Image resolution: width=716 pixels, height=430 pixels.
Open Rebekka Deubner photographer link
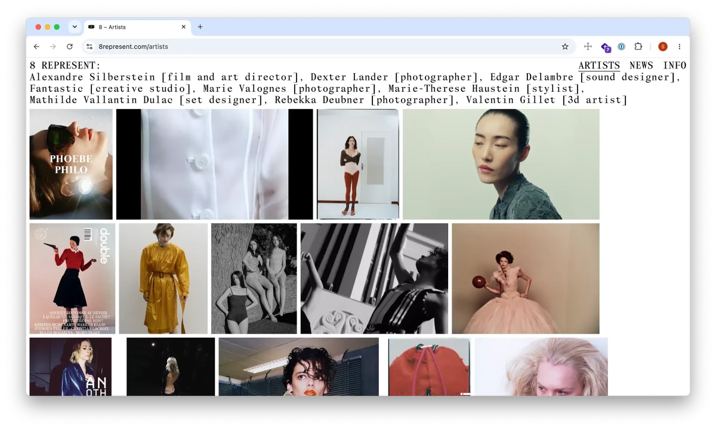365,100
